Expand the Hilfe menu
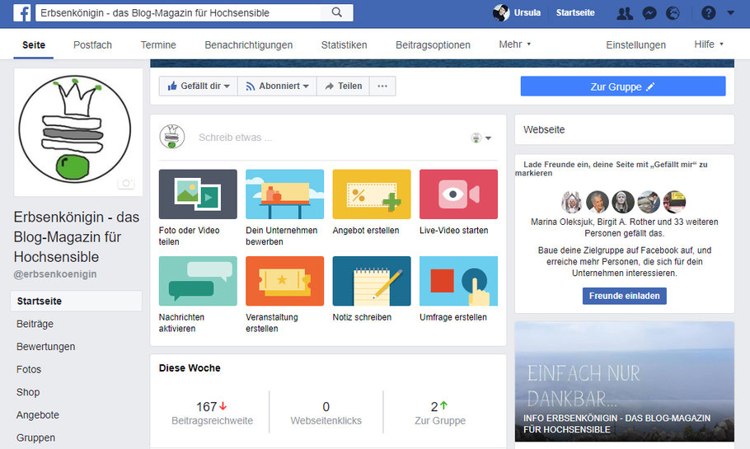 709,44
